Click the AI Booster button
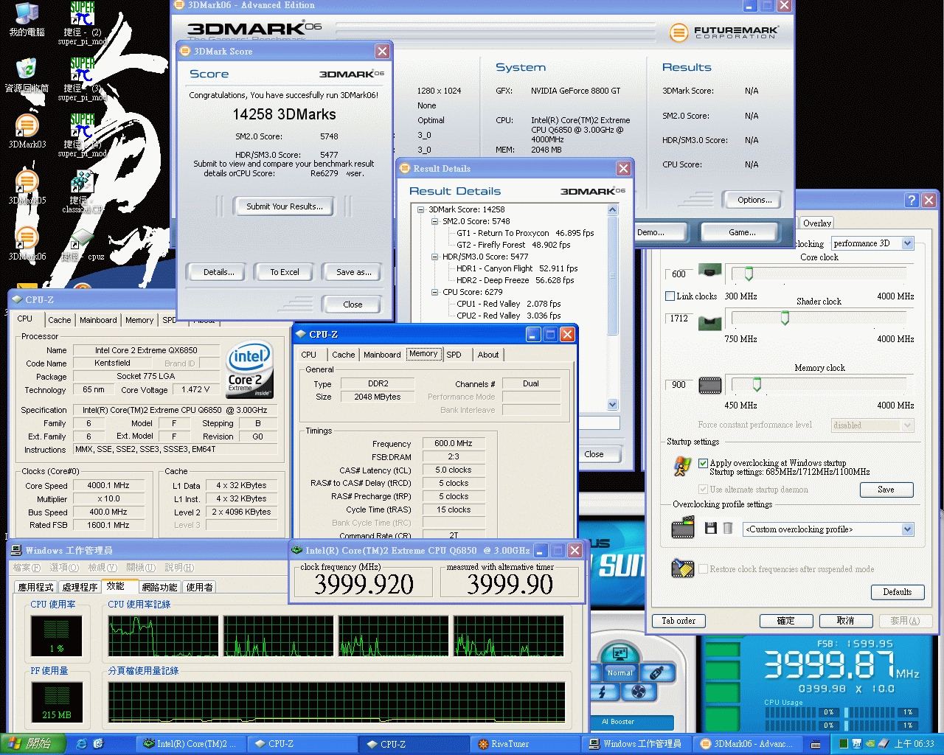The height and width of the screenshot is (755, 944). 633,722
